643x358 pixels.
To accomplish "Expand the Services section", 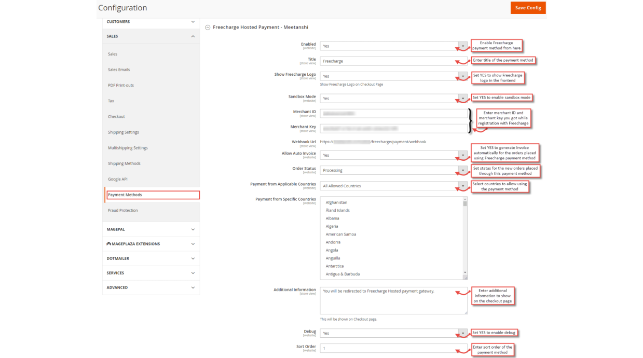I will [151, 273].
